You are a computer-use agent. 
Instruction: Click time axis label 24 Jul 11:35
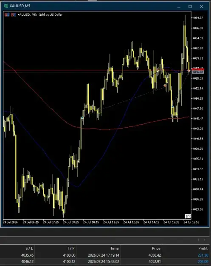pyautogui.click(x=111, y=222)
